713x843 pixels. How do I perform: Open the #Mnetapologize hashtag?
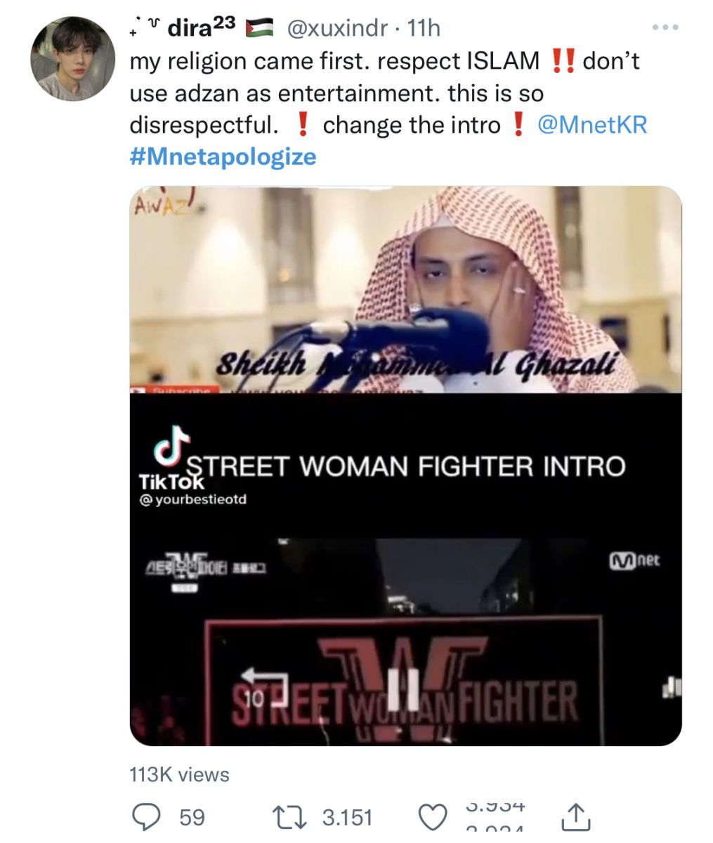[223, 157]
